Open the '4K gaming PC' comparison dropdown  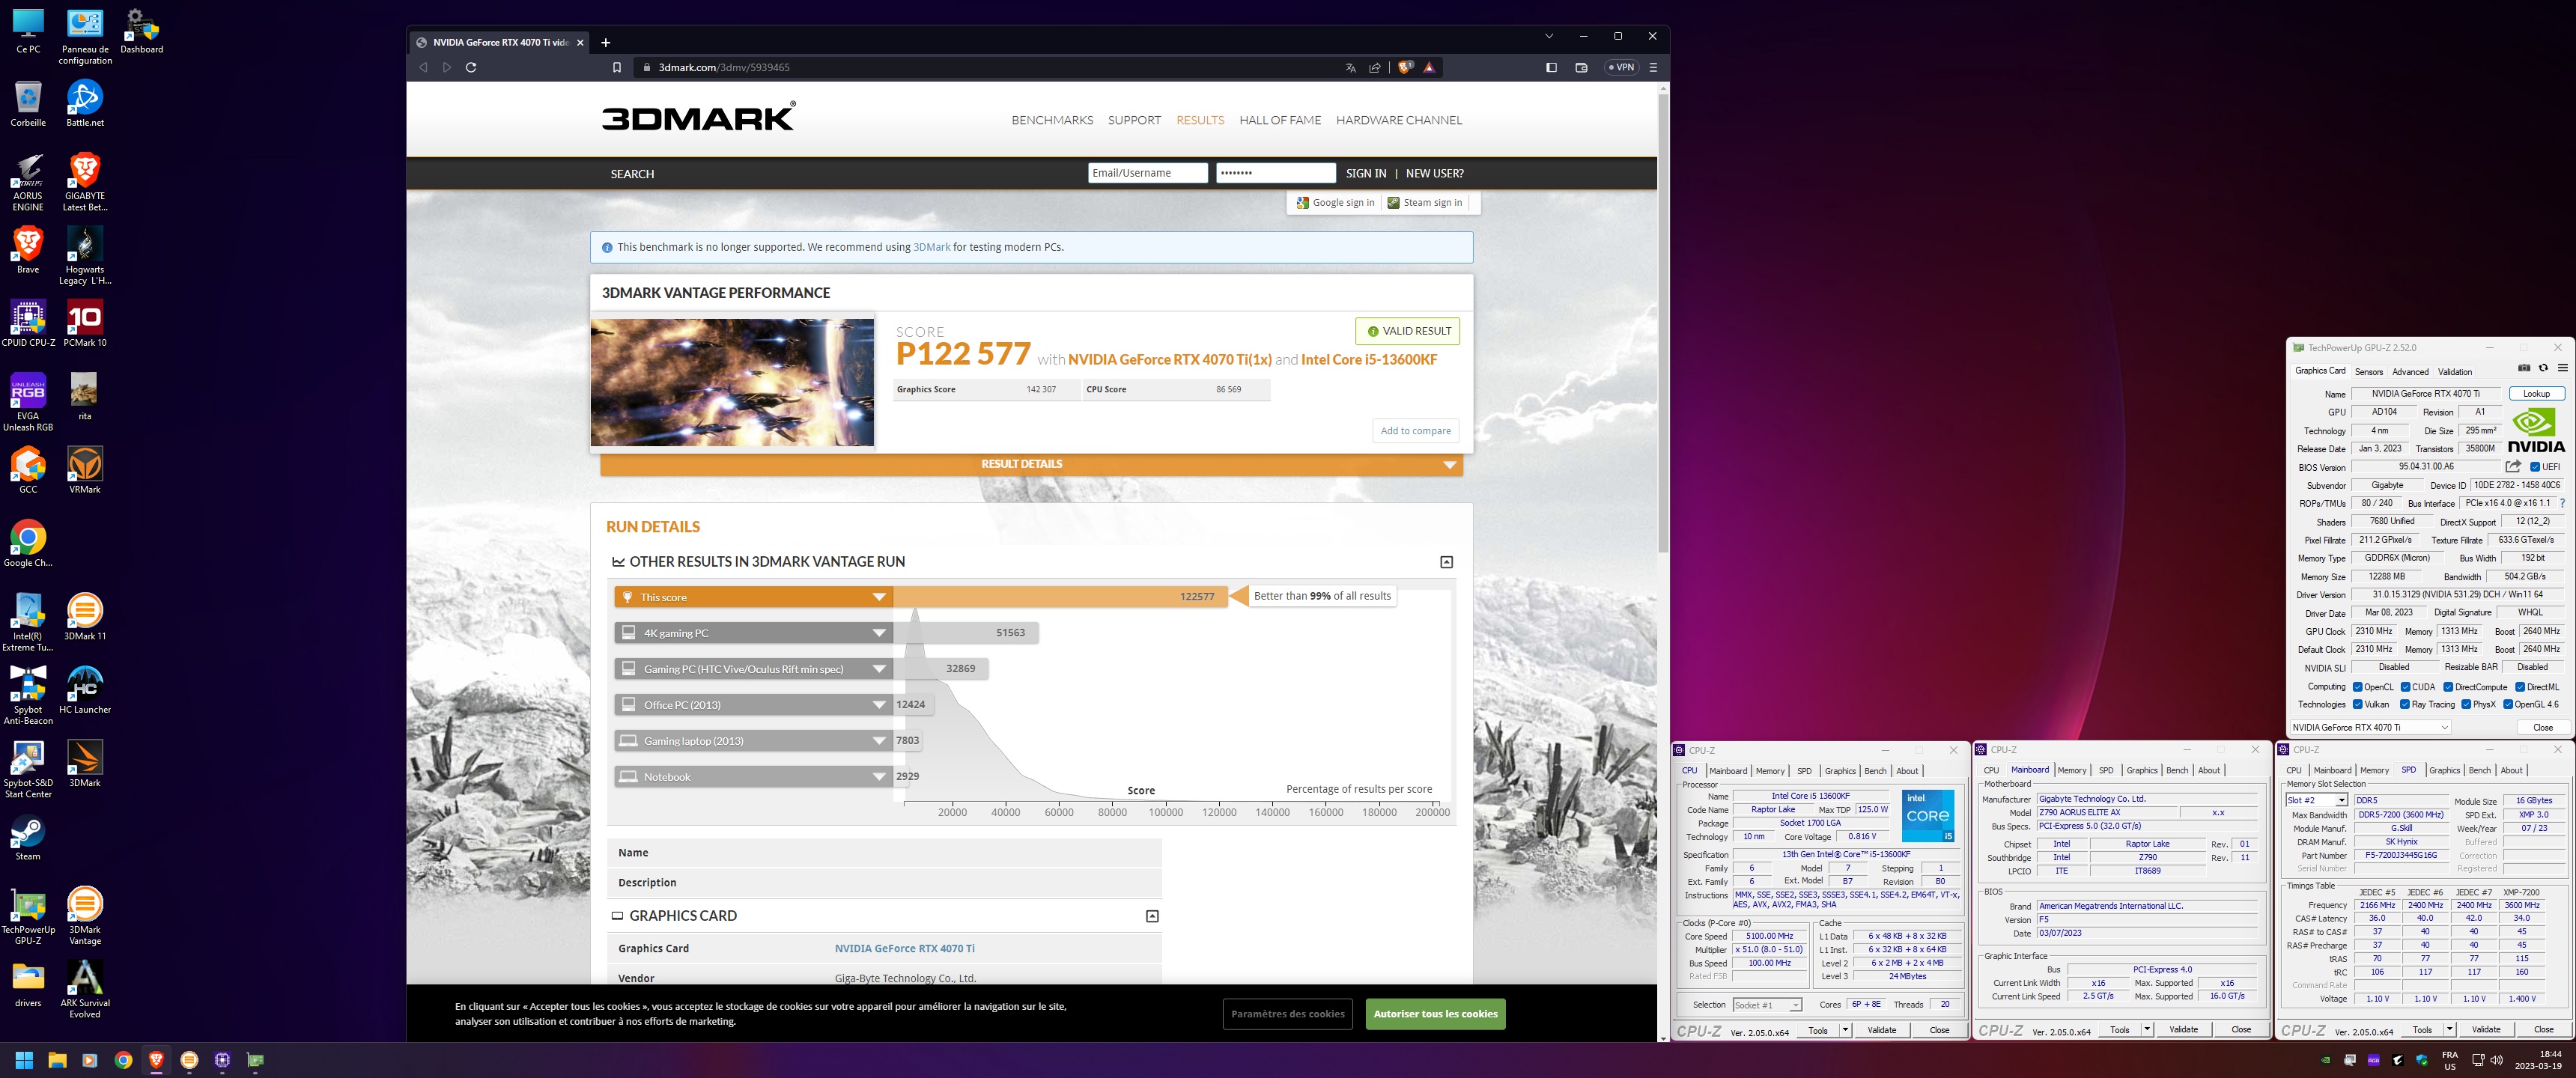click(879, 633)
